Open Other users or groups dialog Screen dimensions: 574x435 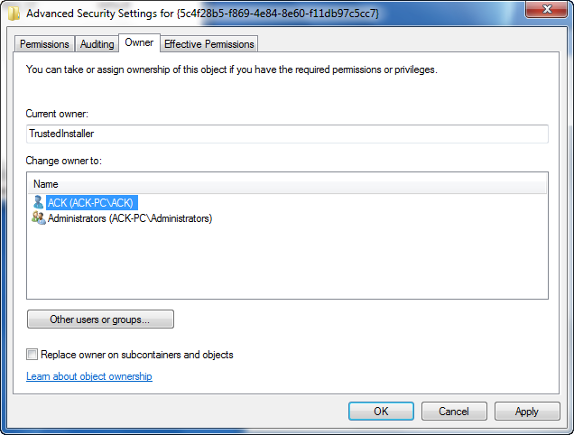click(x=100, y=319)
